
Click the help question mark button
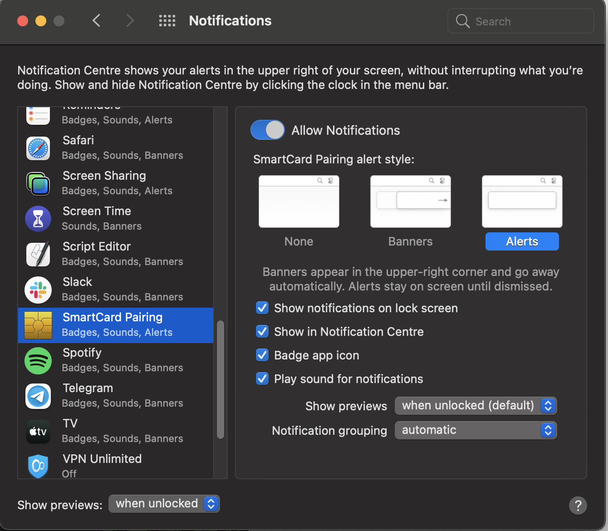578,505
